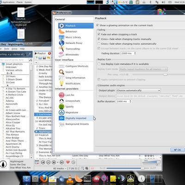Stop playback in the Nightingale player
This screenshot has width=185, height=185.
tap(54, 162)
